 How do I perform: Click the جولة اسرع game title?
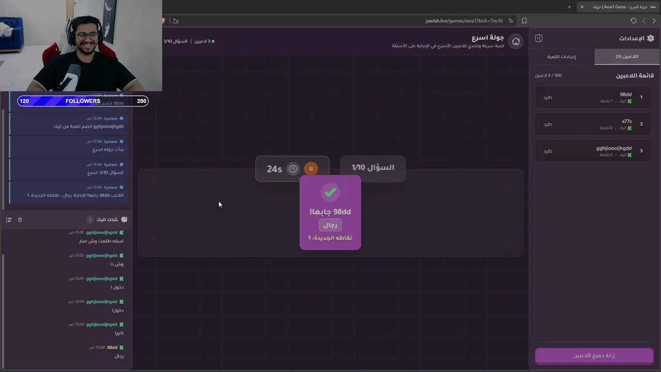coord(487,38)
